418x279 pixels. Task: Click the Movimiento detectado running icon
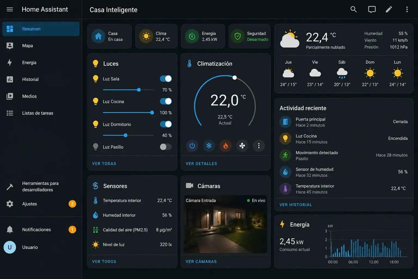[285, 155]
